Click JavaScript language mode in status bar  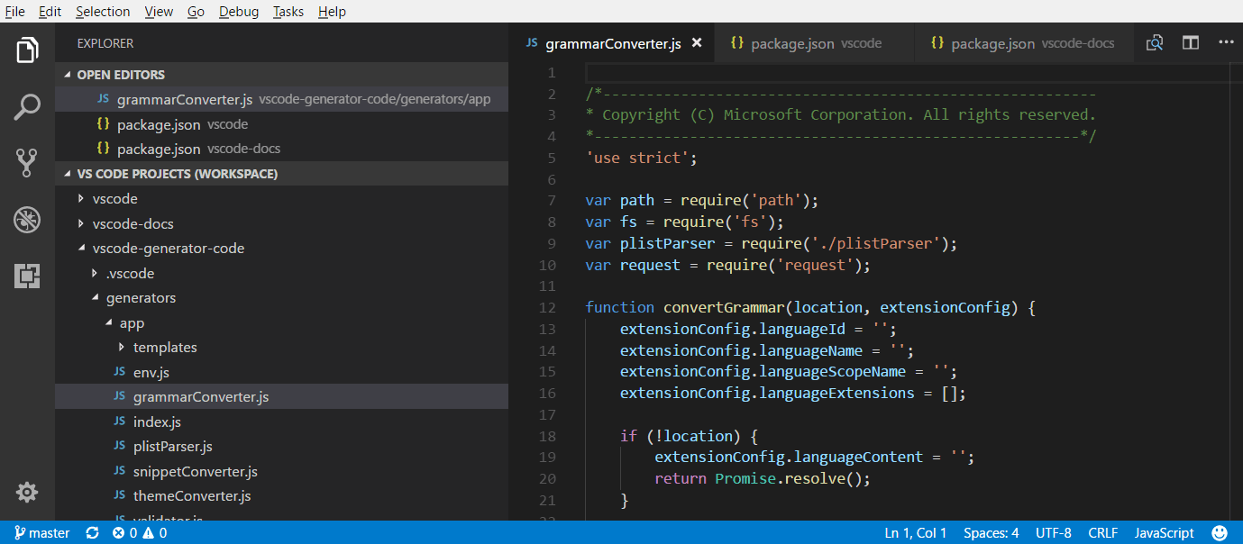(1164, 532)
